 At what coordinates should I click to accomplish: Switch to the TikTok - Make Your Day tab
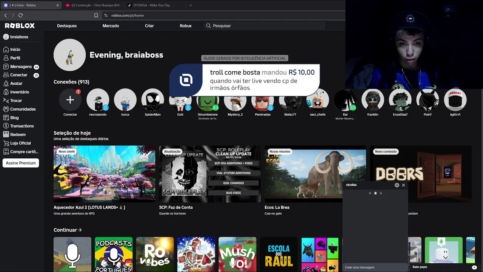point(155,5)
